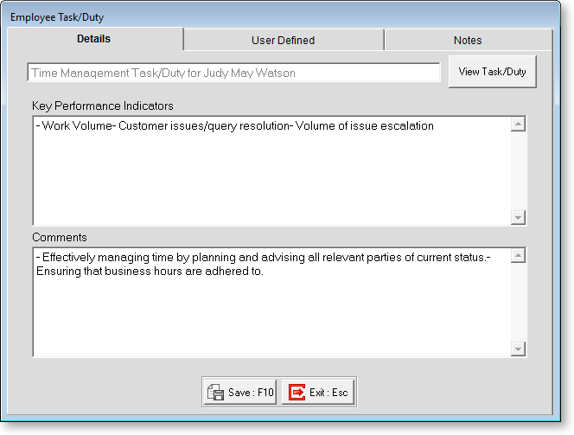574x435 pixels.
Task: Open the User Defined tab
Action: pyautogui.click(x=283, y=40)
